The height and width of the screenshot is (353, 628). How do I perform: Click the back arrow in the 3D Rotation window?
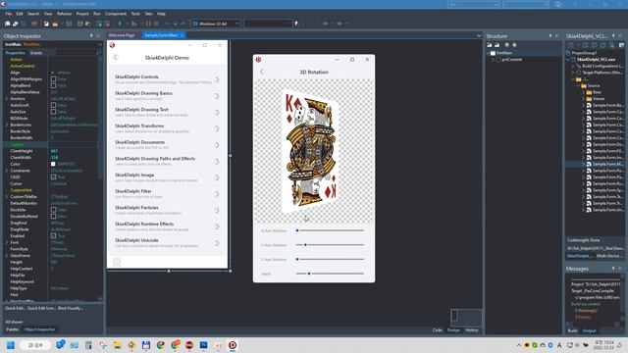tap(262, 72)
